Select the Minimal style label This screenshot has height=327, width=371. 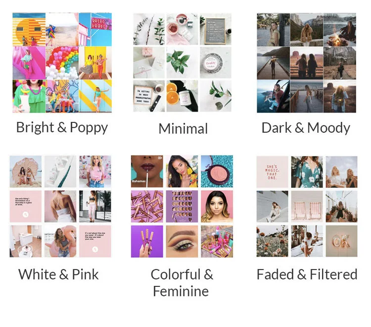[x=183, y=129]
